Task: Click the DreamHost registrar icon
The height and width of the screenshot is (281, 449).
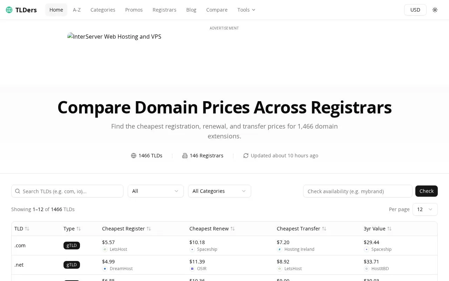Action: (105, 269)
